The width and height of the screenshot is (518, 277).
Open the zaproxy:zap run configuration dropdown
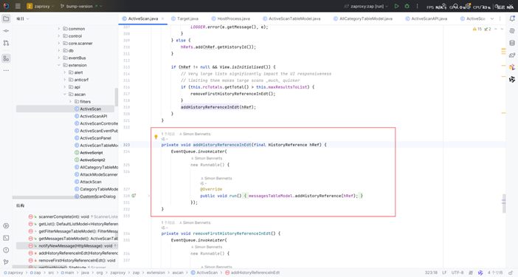[x=366, y=7]
